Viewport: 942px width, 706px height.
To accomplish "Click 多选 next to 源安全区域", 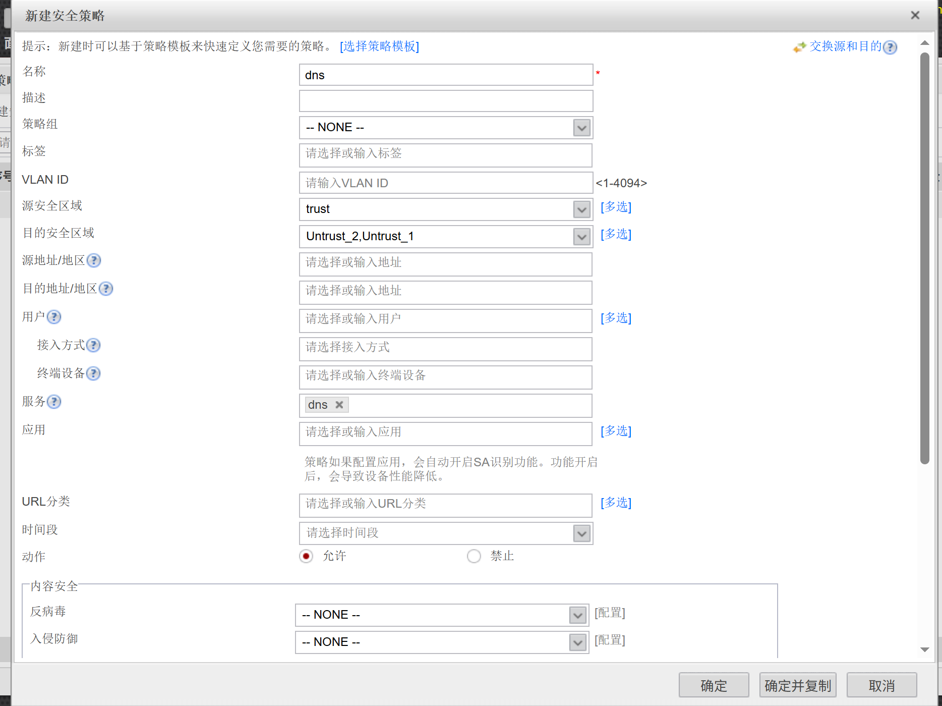I will [x=616, y=207].
